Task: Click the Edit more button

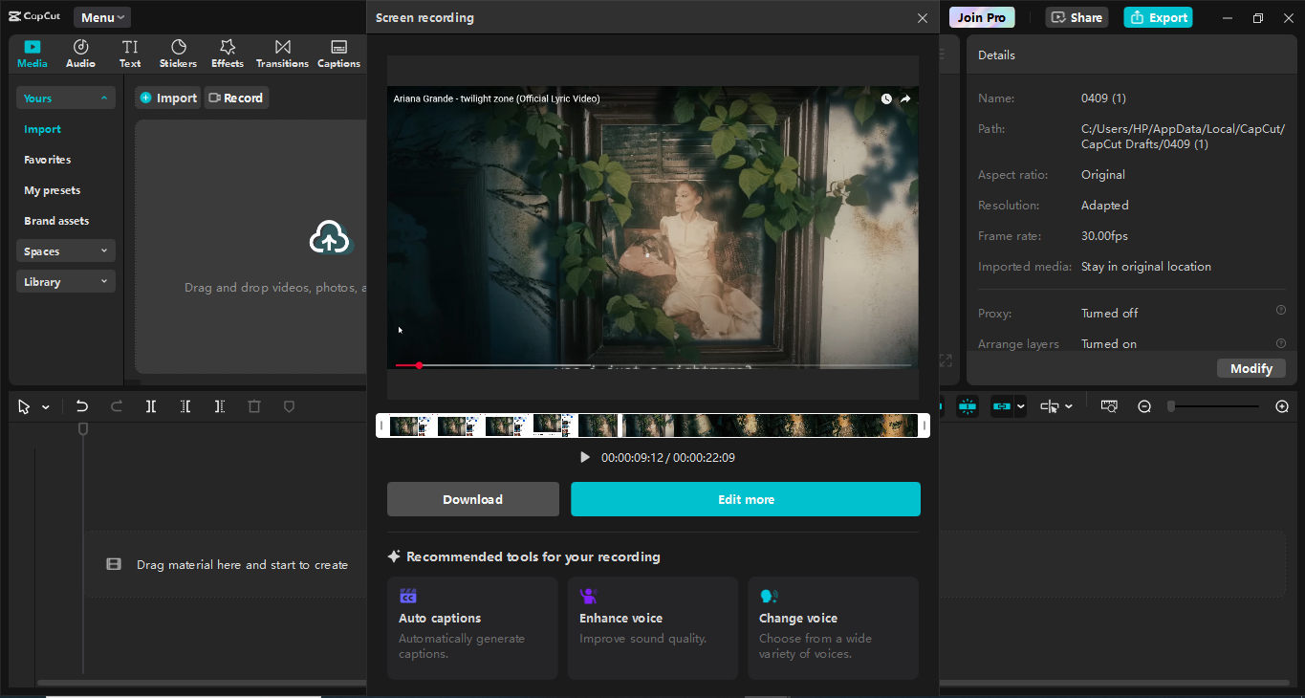Action: pyautogui.click(x=746, y=498)
